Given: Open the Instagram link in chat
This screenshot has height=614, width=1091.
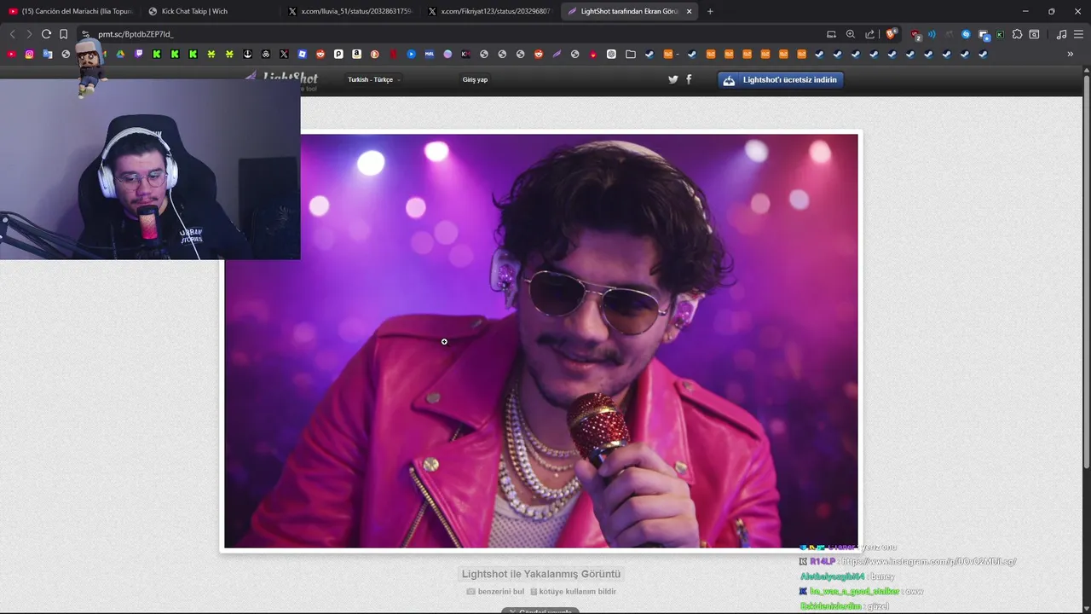Looking at the screenshot, I should pos(929,561).
